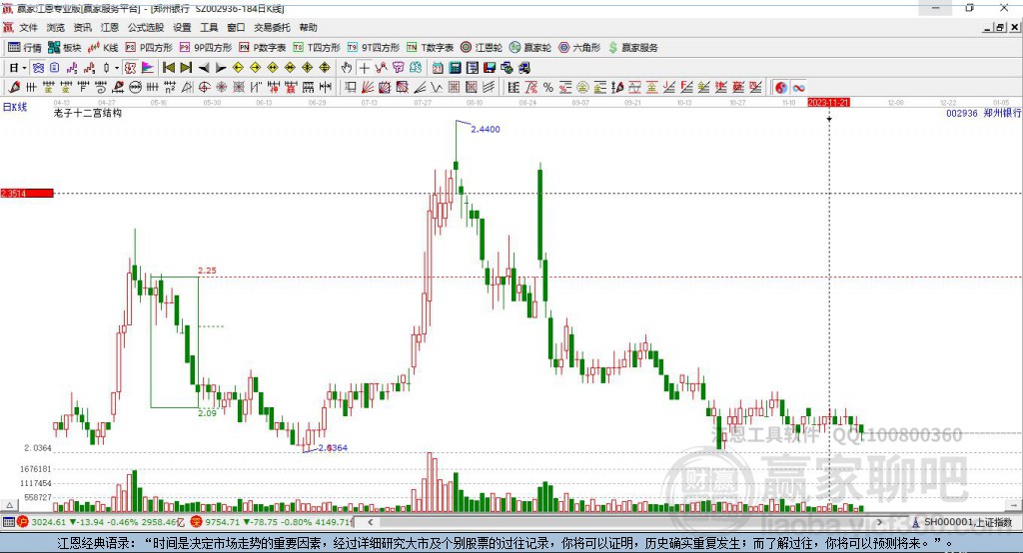Click the keyboard grid icon in status bar

pos(8,522)
